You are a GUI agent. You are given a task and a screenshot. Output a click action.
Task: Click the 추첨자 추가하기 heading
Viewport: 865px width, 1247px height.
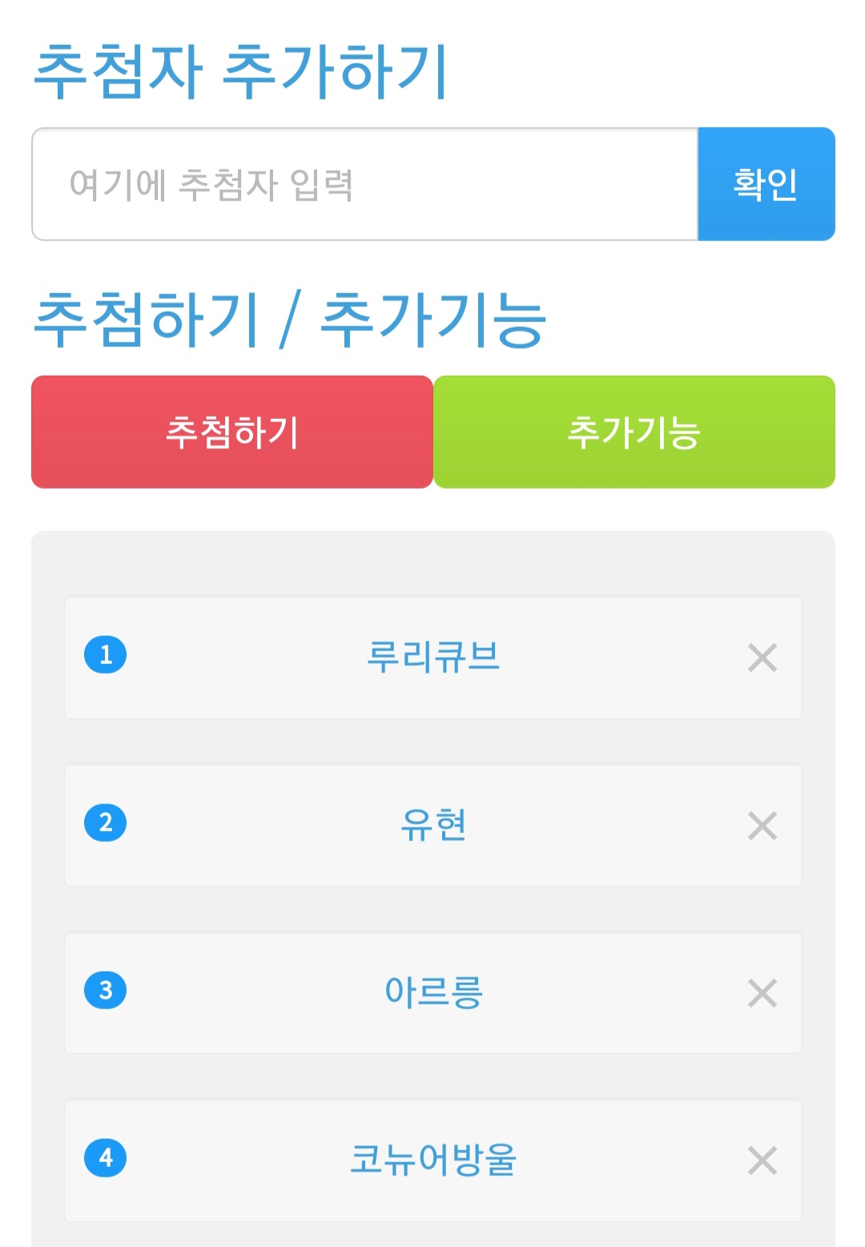(240, 72)
